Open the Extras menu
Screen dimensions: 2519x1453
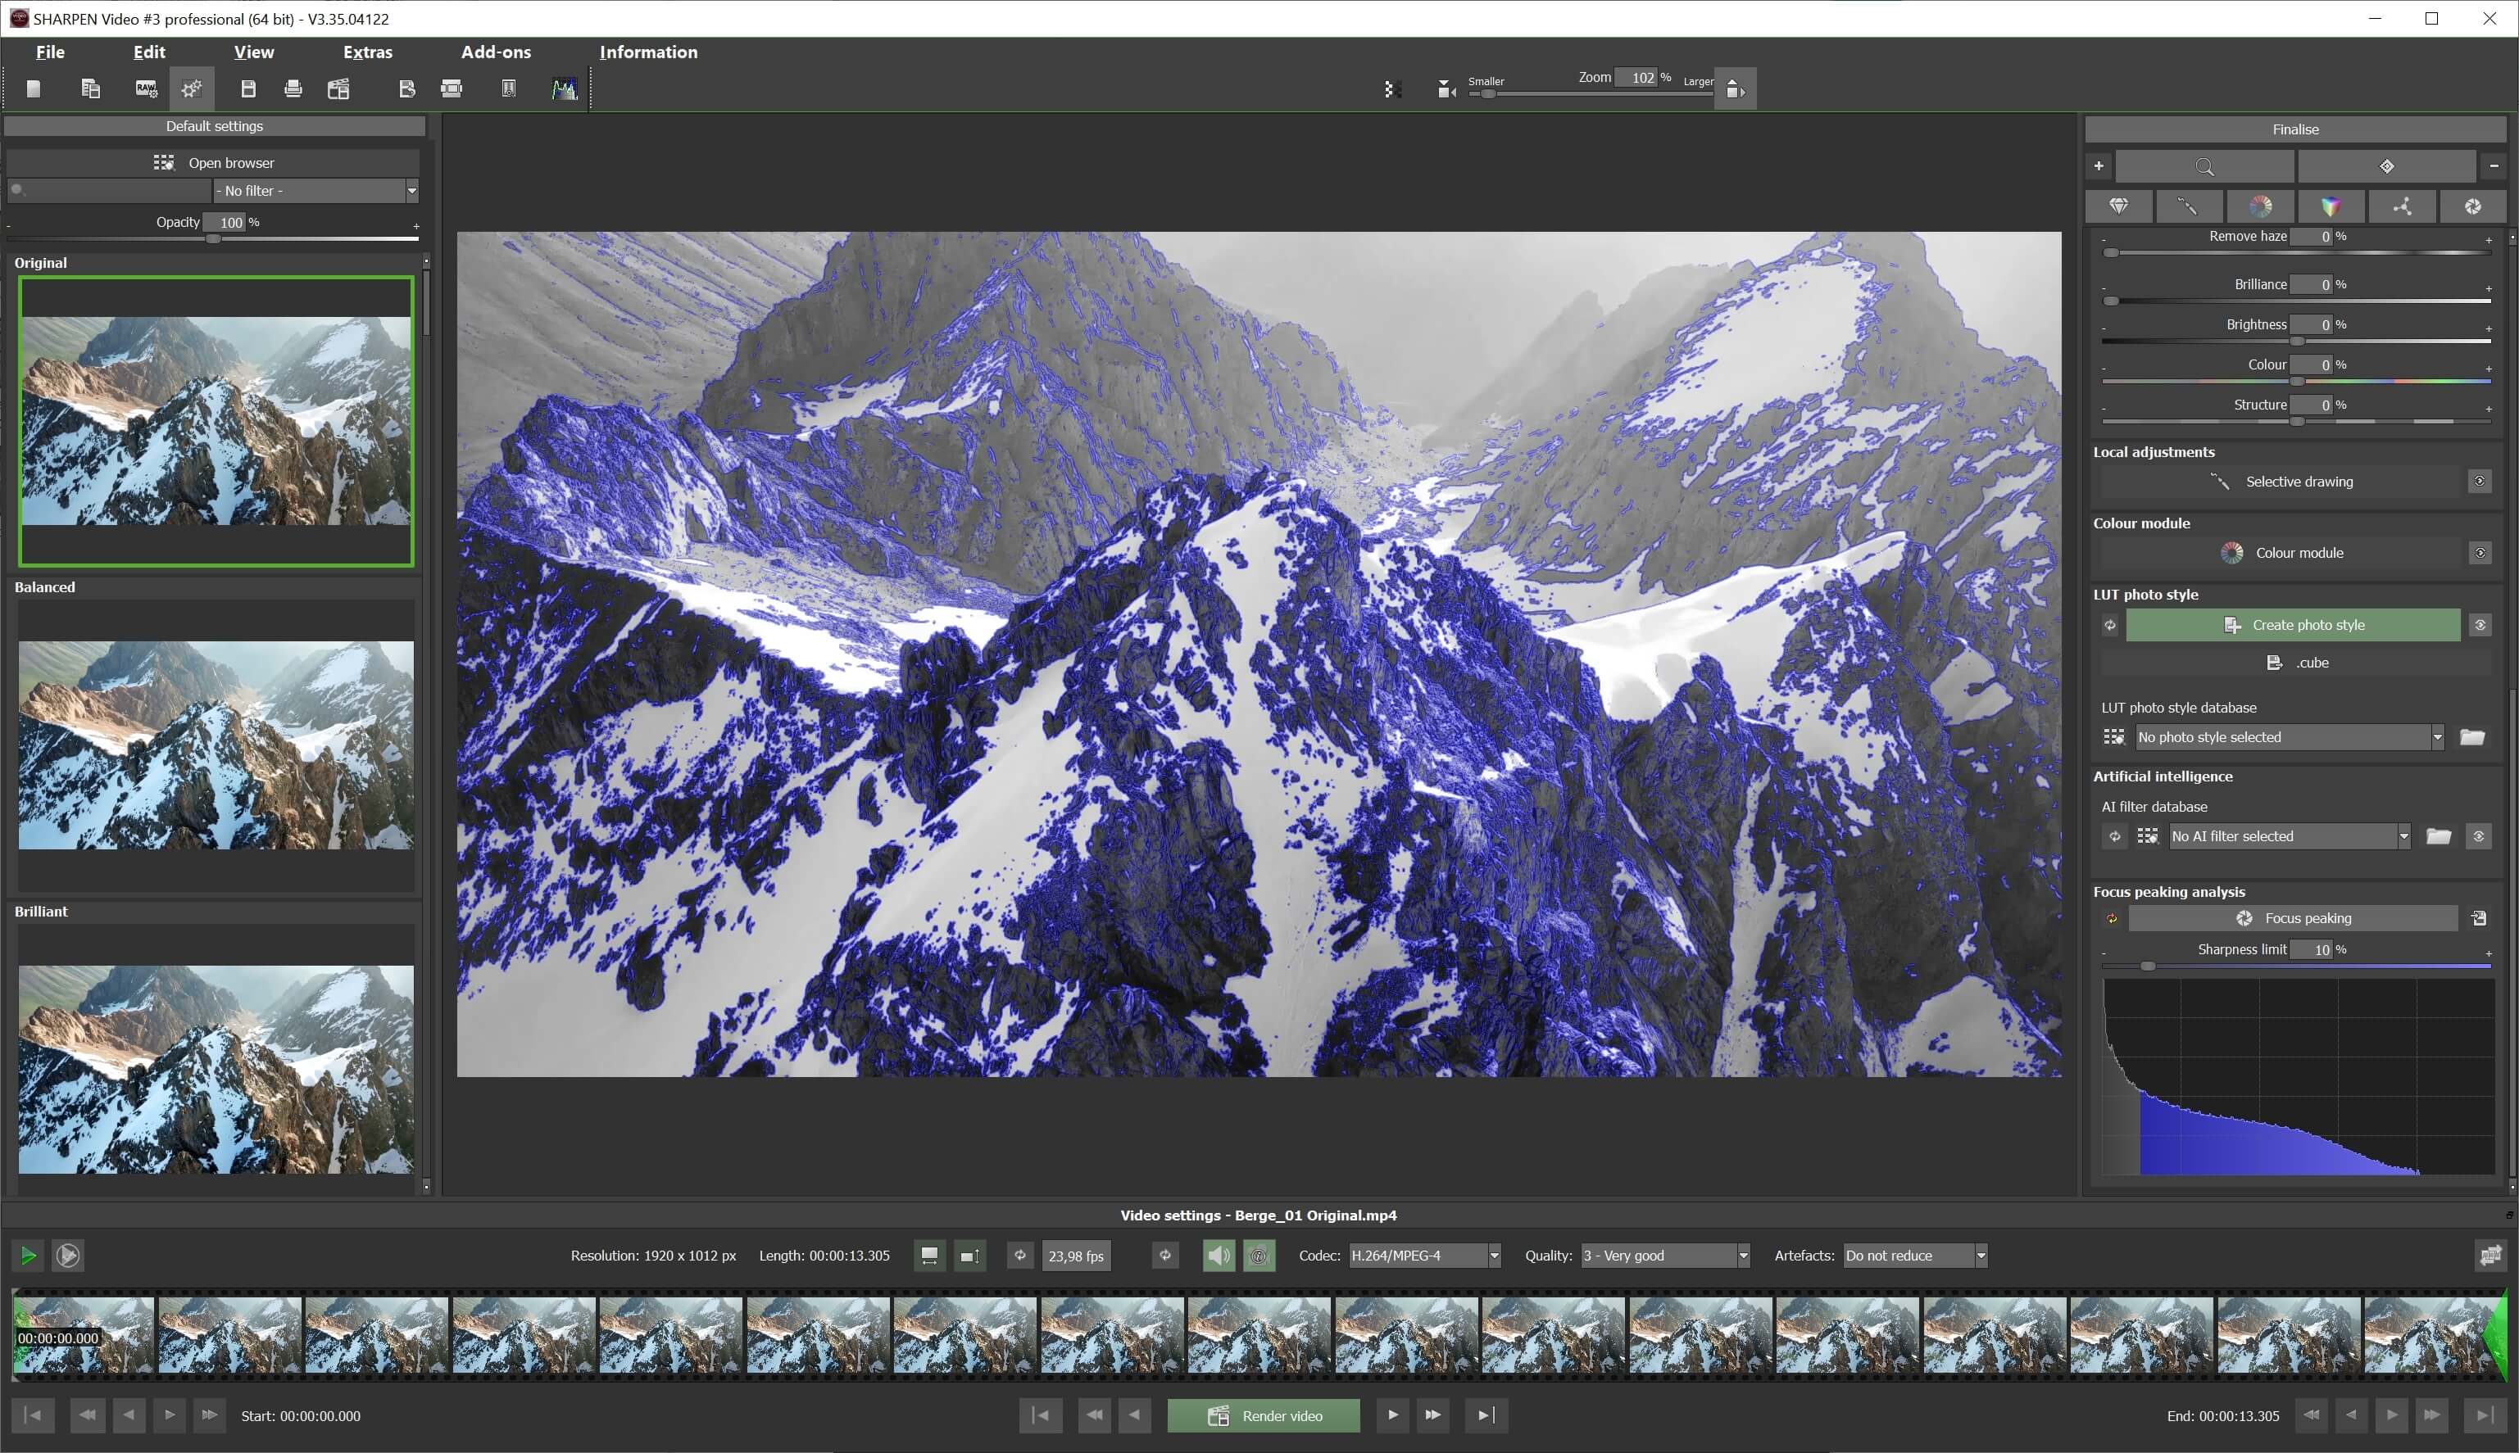[x=367, y=52]
